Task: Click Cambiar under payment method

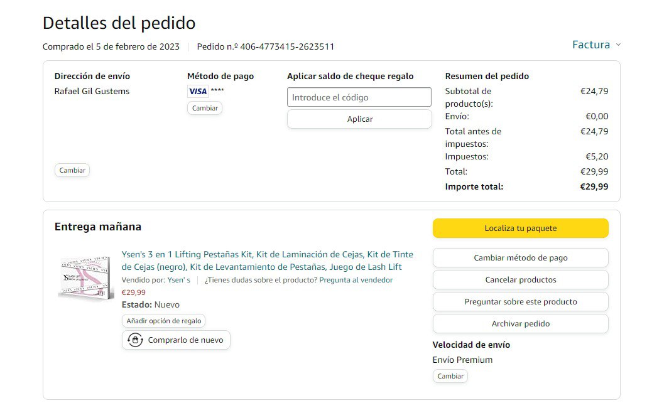Action: point(205,108)
